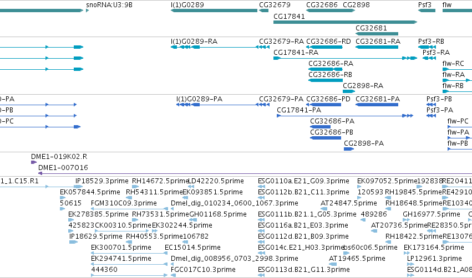The height and width of the screenshot is (278, 472).
Task: Select the GH16977.5prime EST label
Action: pyautogui.click(x=432, y=214)
